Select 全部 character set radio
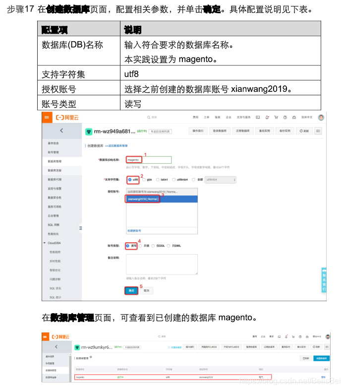The height and width of the screenshot is (390, 345). pyautogui.click(x=194, y=180)
